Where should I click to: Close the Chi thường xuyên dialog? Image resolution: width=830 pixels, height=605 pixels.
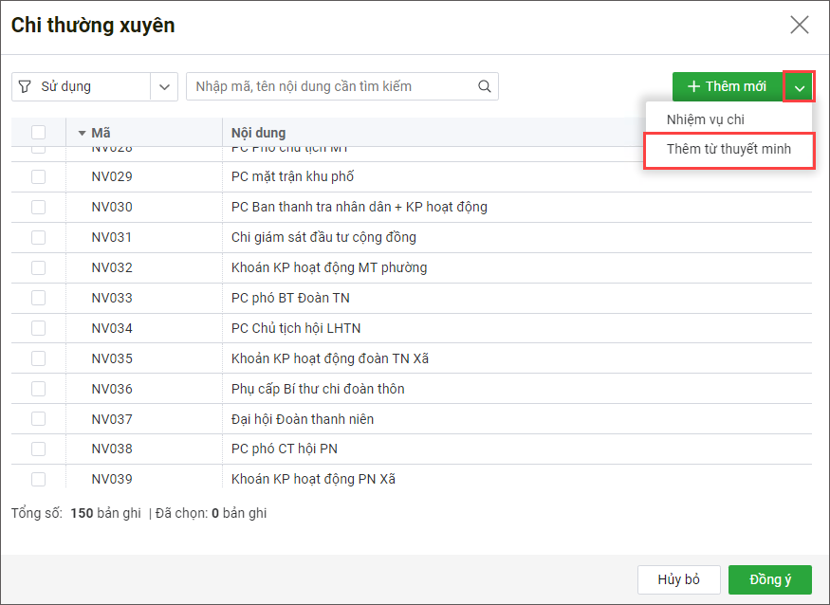(x=800, y=26)
